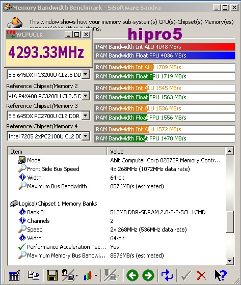Click the 4293.33MHz clock readout

click(x=46, y=52)
